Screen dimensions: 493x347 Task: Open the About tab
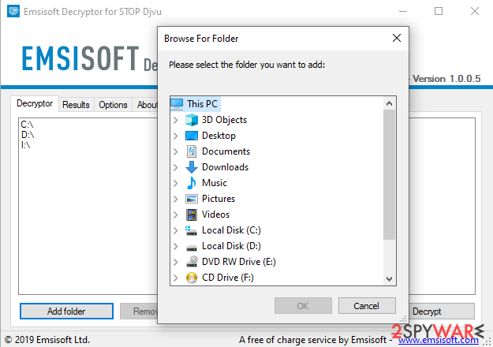(145, 105)
